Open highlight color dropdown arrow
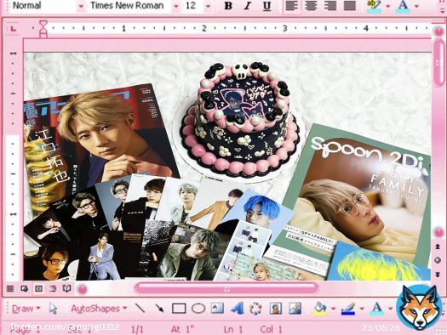The image size is (447, 335). coord(388,6)
